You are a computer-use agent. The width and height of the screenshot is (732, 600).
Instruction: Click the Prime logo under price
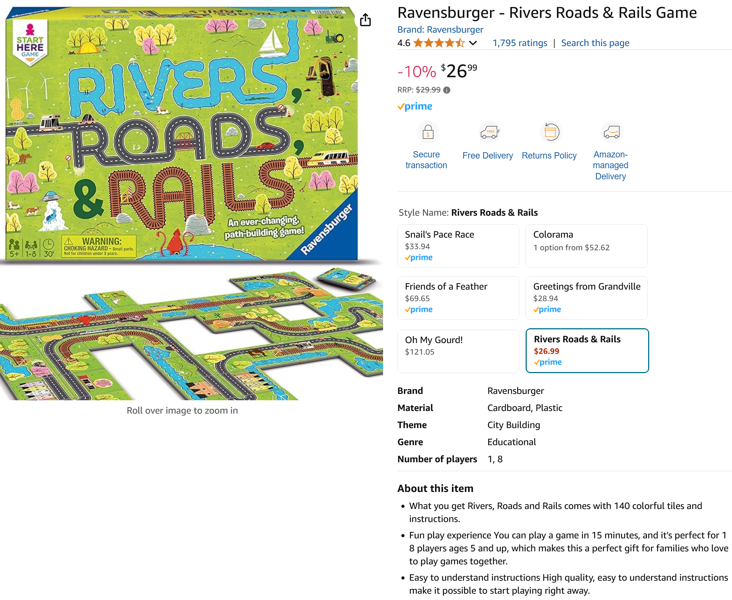[x=415, y=107]
